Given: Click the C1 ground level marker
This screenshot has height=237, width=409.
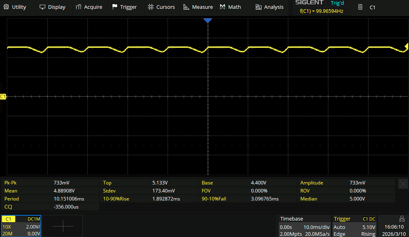Looking at the screenshot, I should pos(3,96).
